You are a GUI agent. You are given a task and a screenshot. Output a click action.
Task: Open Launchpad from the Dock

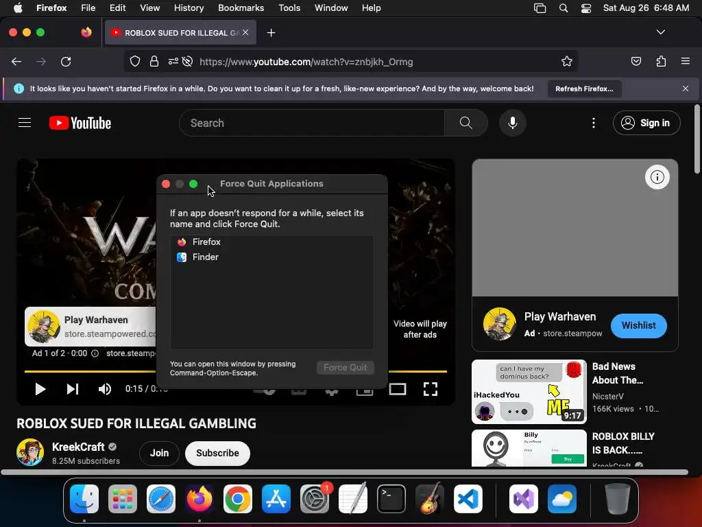[x=123, y=499]
